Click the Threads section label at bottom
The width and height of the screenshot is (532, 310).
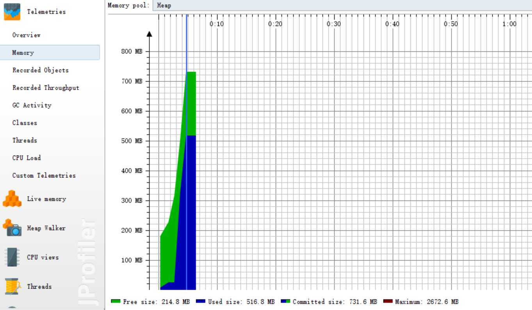point(39,287)
